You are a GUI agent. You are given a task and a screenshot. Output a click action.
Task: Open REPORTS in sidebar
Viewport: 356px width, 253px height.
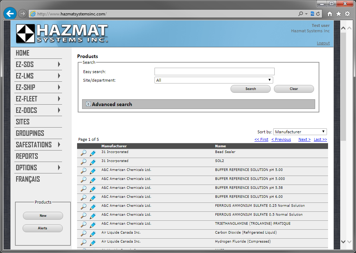27,156
